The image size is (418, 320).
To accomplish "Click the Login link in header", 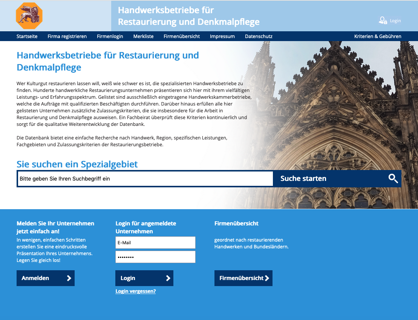I will coord(395,21).
